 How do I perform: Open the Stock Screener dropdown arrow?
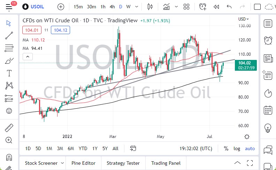[x=62, y=163]
